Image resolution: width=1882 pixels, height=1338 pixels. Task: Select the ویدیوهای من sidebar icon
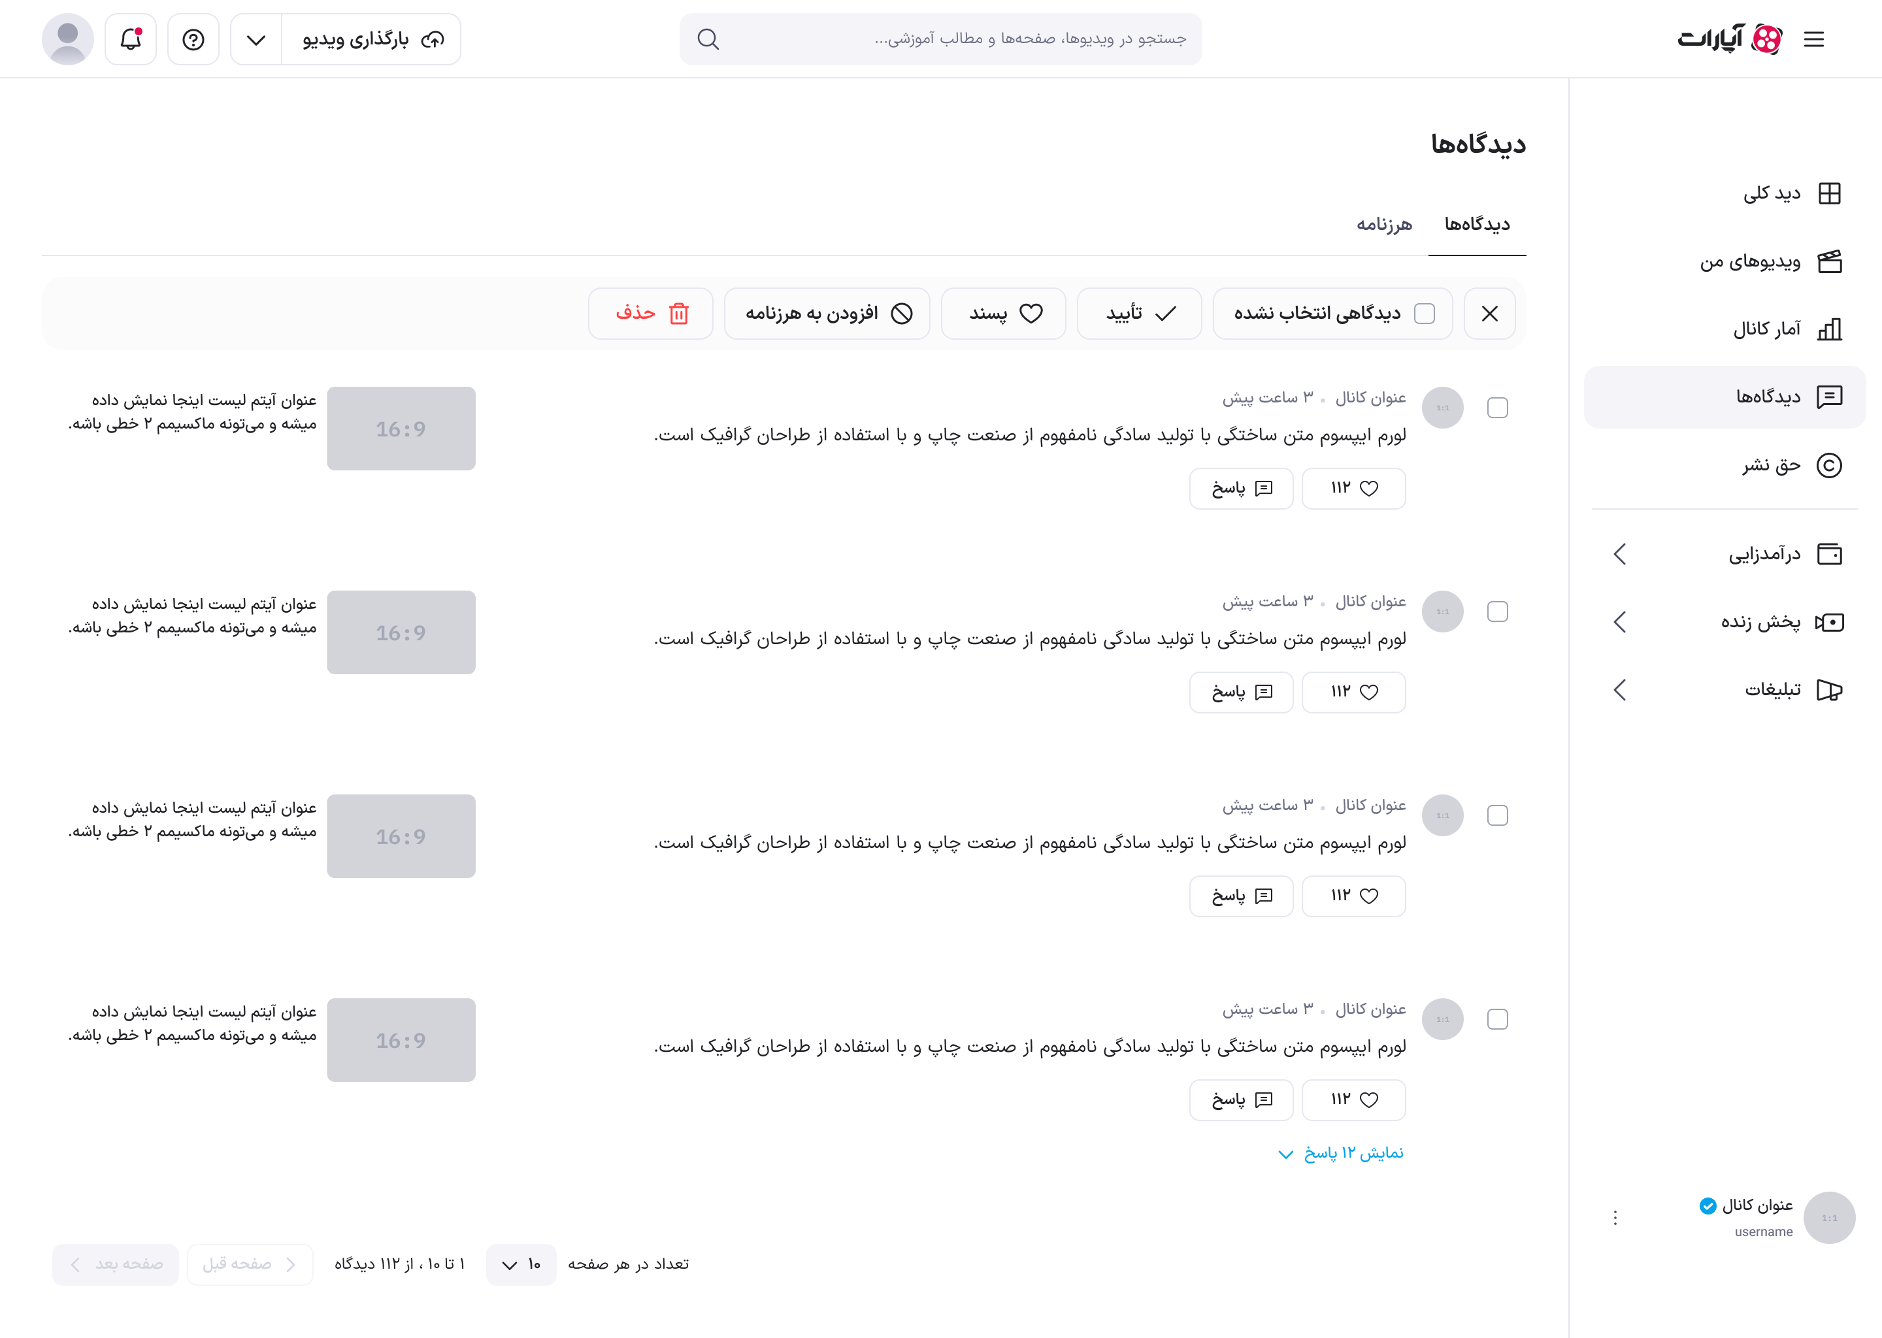tap(1831, 261)
